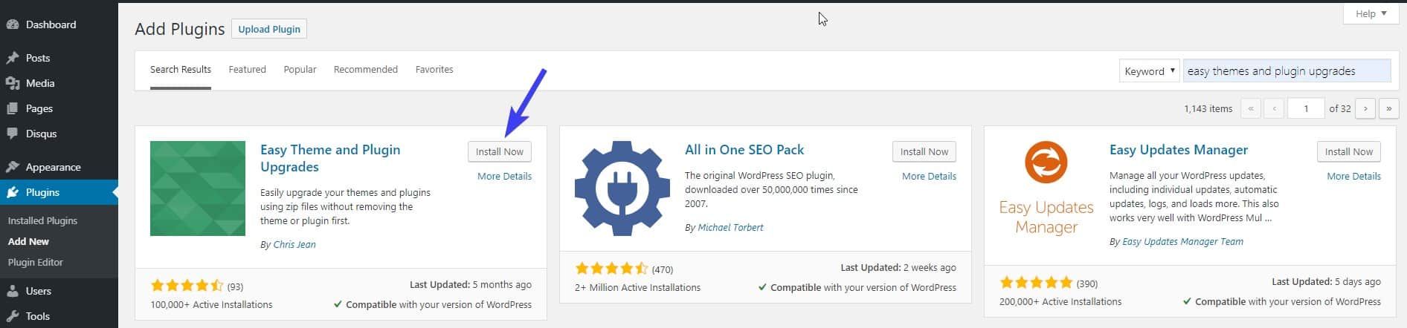Viewport: 1407px width, 328px height.
Task: Open the Keyword search type dropdown
Action: pos(1149,71)
